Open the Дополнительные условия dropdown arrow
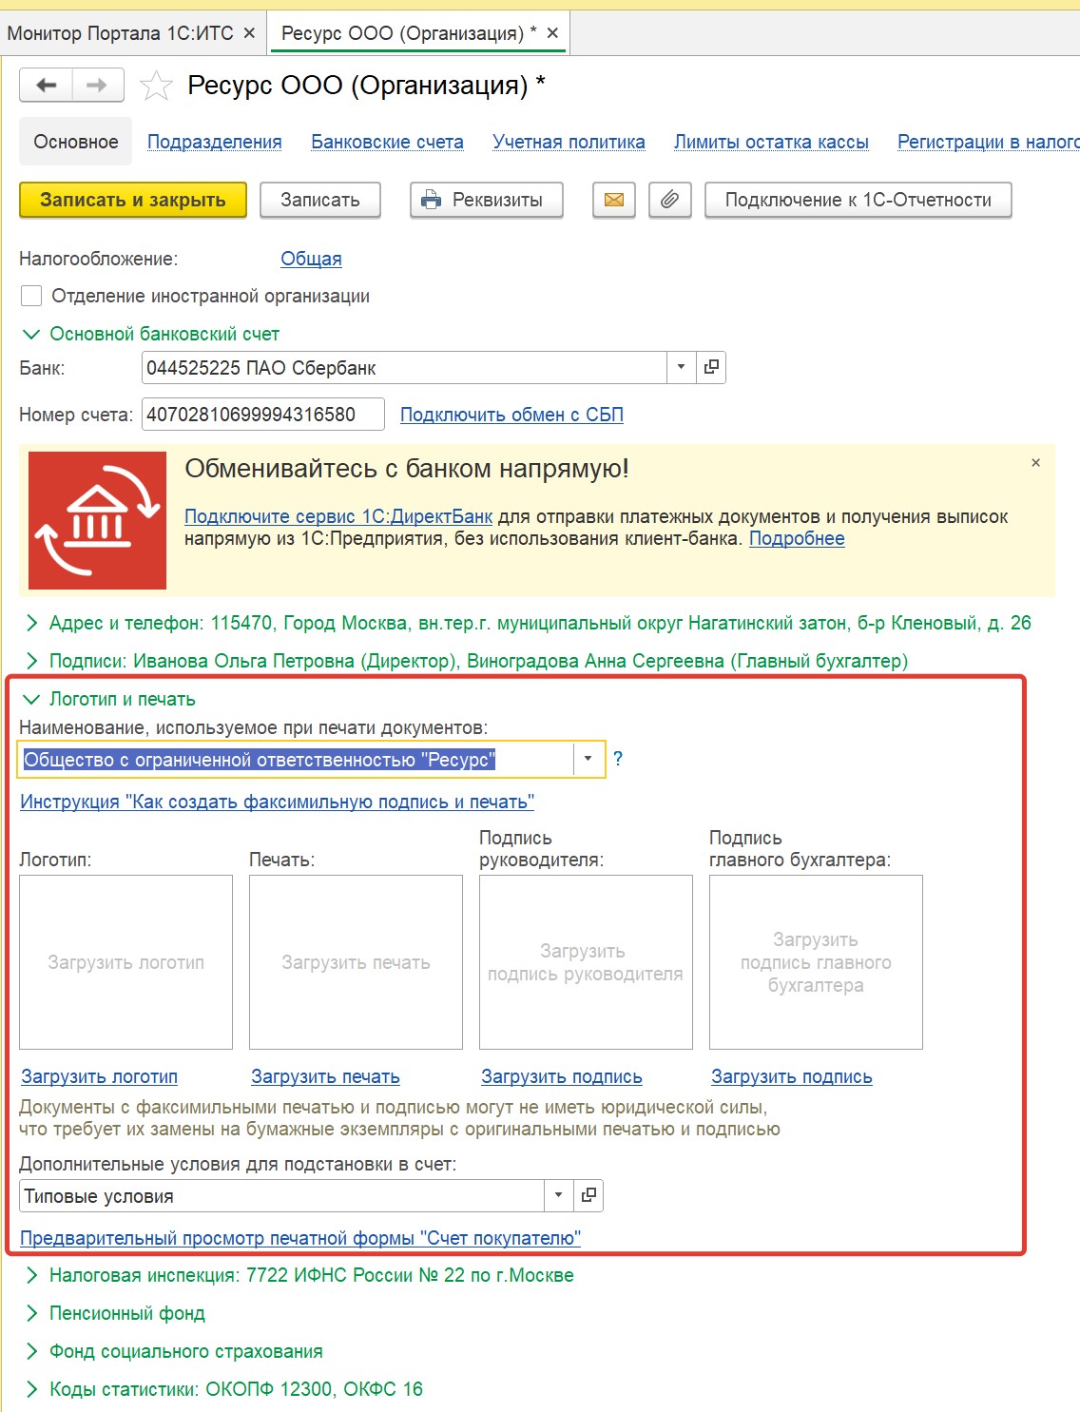The image size is (1080, 1412). coord(559,1195)
